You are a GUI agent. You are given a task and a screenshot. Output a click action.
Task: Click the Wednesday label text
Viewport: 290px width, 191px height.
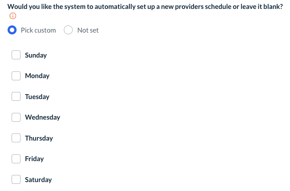pos(42,117)
